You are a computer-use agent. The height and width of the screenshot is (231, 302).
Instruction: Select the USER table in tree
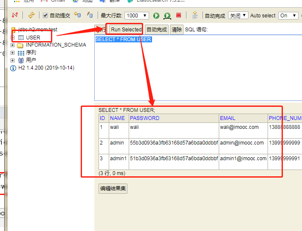point(33,37)
